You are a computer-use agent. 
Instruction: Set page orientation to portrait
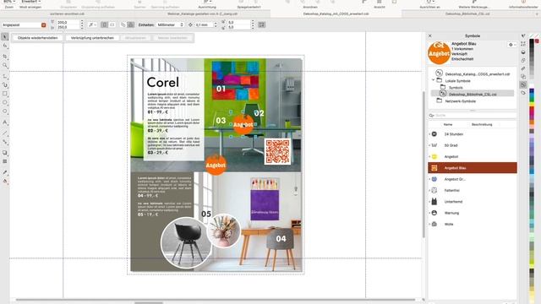tap(105, 25)
